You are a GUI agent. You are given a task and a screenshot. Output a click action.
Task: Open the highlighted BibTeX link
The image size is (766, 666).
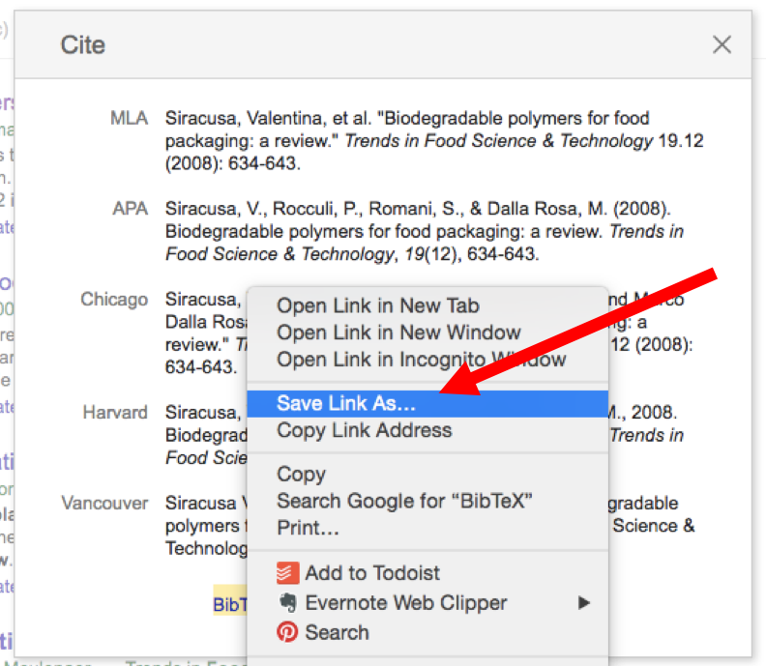tap(230, 604)
